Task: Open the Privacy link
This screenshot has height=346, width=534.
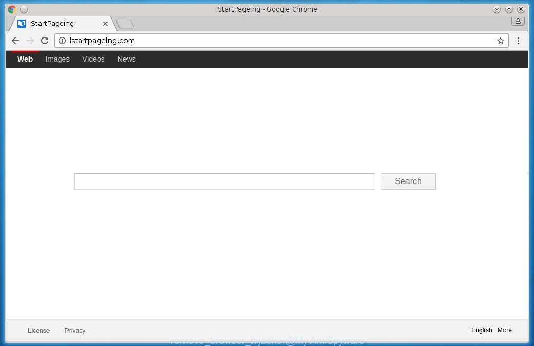Action: tap(75, 330)
